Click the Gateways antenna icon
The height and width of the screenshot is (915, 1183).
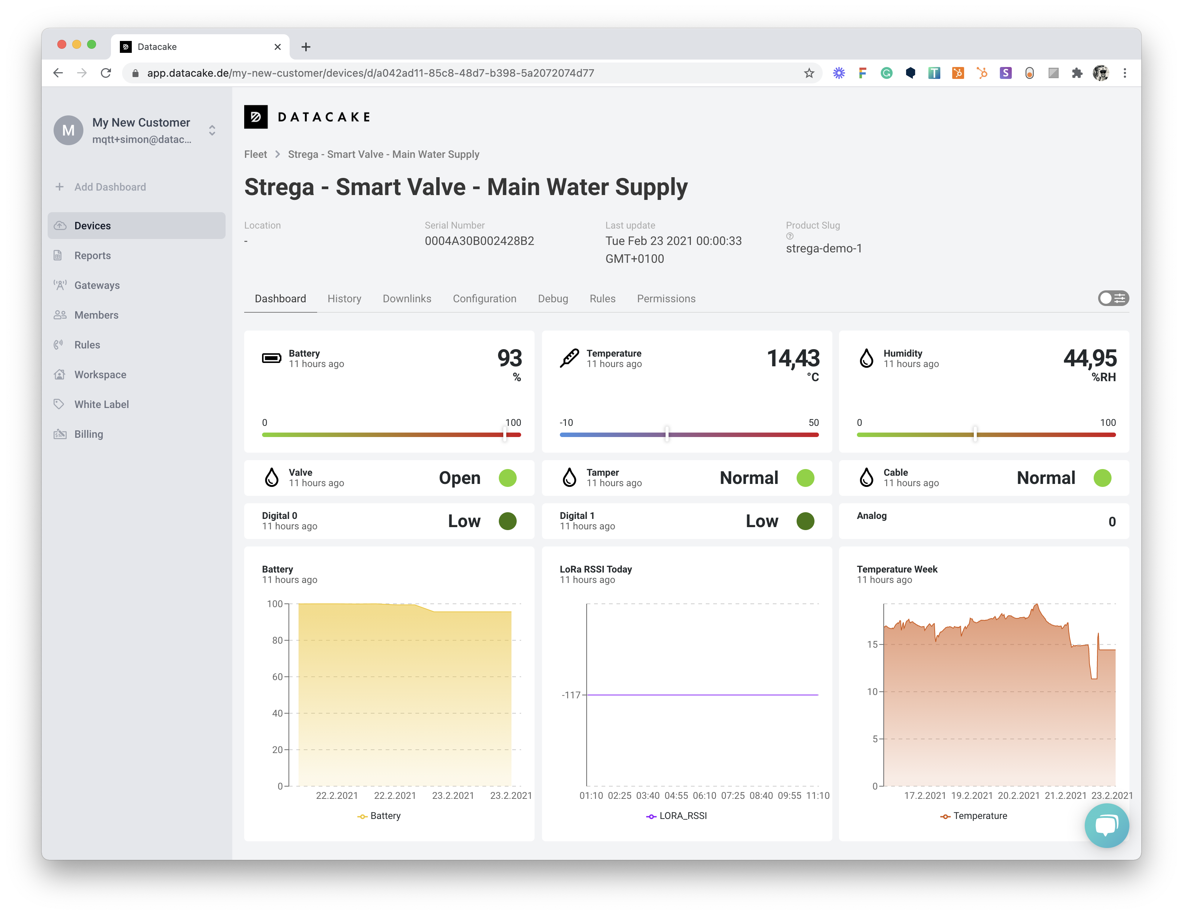click(x=60, y=285)
